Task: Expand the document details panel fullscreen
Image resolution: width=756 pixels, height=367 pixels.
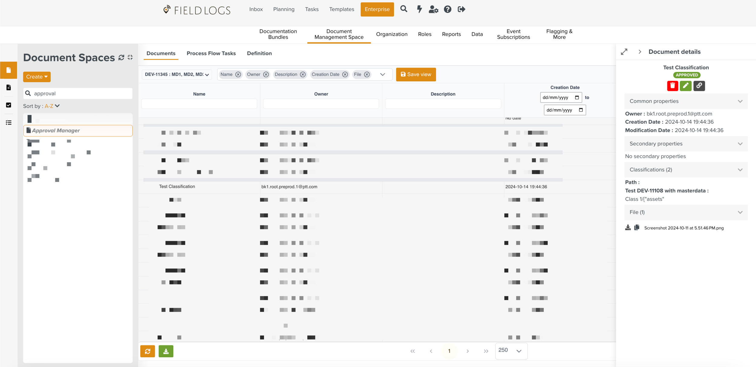Action: 624,52
